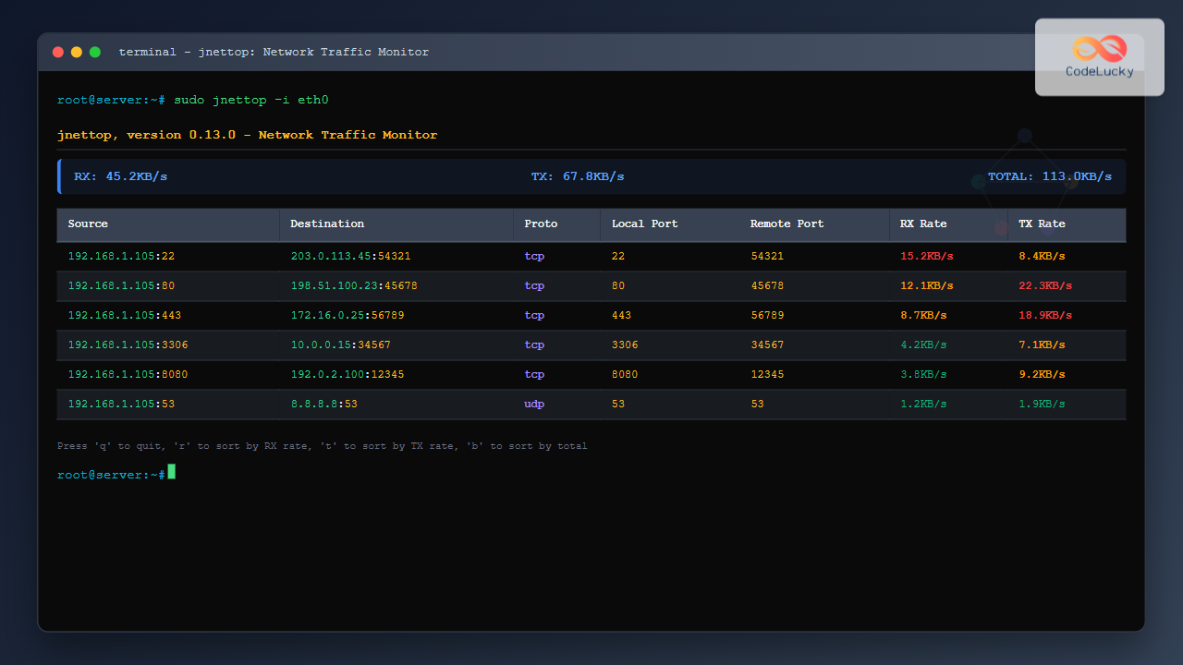1183x665 pixels.
Task: Click the Local Port column header
Action: coord(644,224)
